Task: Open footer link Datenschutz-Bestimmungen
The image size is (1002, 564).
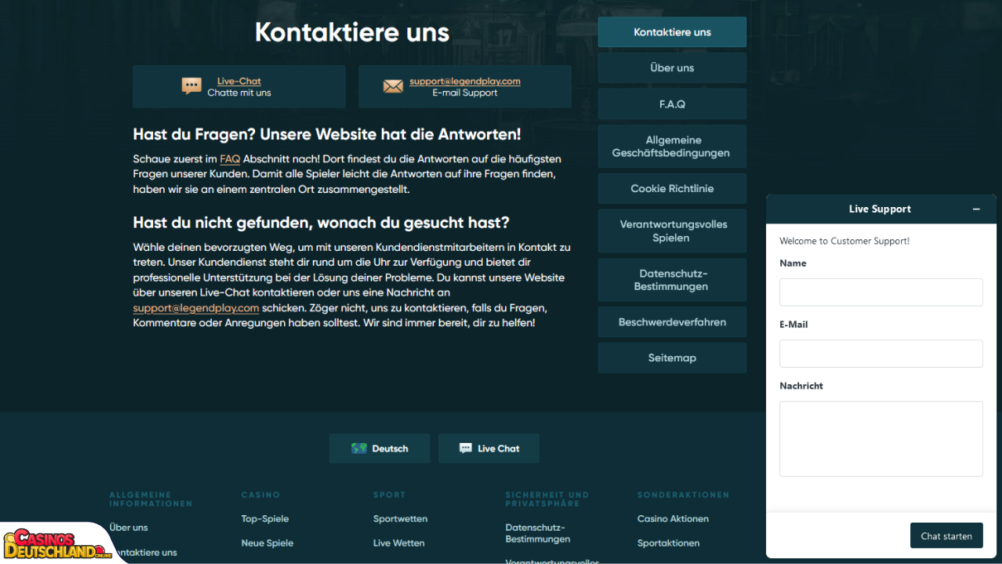Action: point(538,533)
